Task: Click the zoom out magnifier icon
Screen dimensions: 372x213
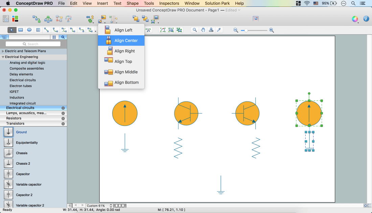Action: click(x=236, y=30)
